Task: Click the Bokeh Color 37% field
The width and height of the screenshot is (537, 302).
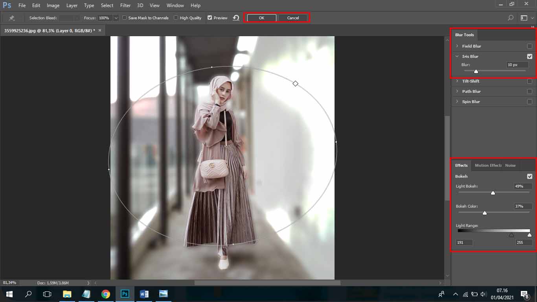Action: pos(523,206)
